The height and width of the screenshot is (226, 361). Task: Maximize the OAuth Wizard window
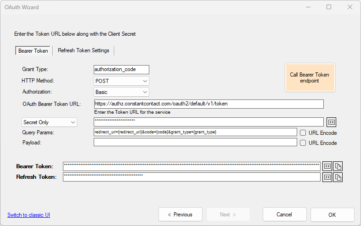tap(329, 7)
